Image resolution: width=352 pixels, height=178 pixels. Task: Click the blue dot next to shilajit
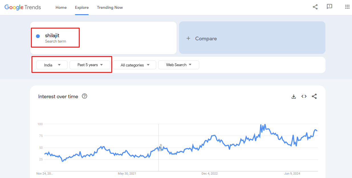coord(38,36)
